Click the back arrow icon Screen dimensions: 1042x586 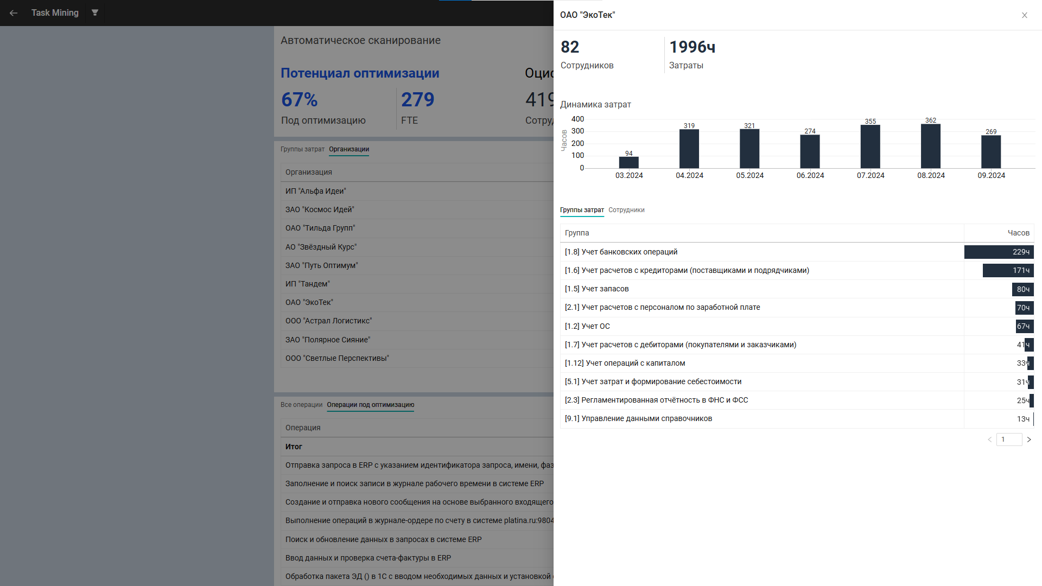pos(14,13)
